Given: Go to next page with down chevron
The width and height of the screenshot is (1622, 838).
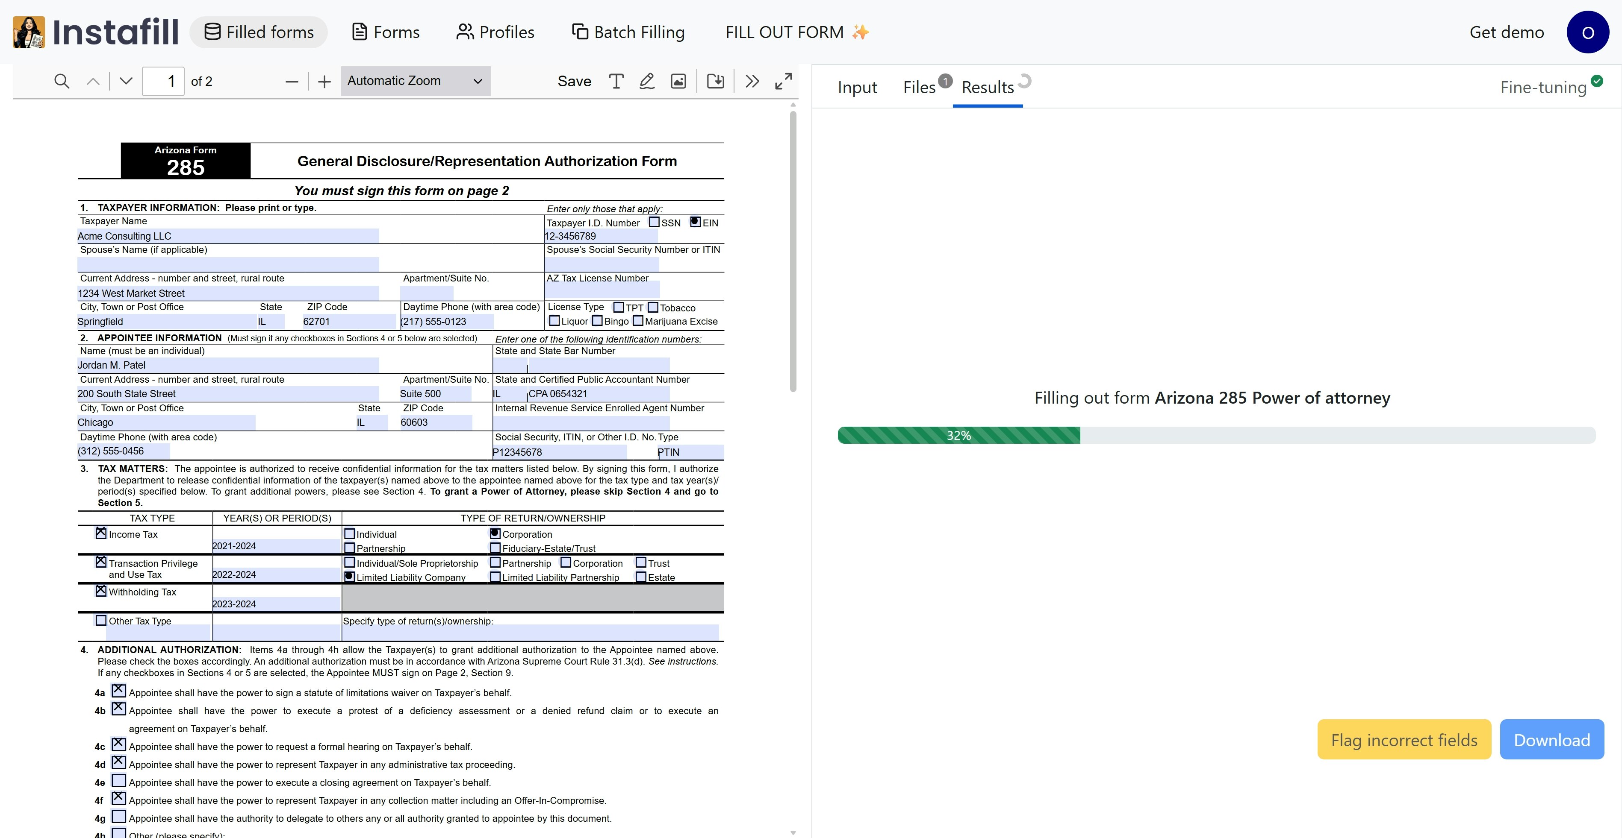Looking at the screenshot, I should coord(126,81).
